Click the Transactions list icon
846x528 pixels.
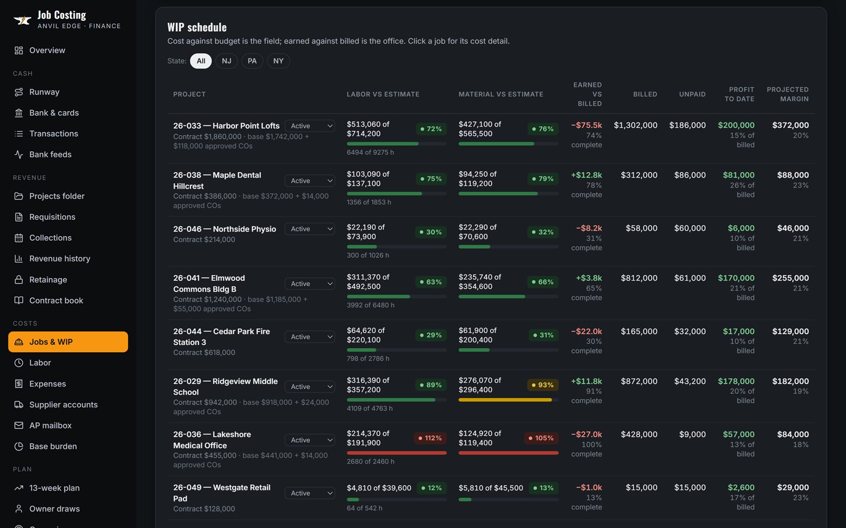coord(19,134)
